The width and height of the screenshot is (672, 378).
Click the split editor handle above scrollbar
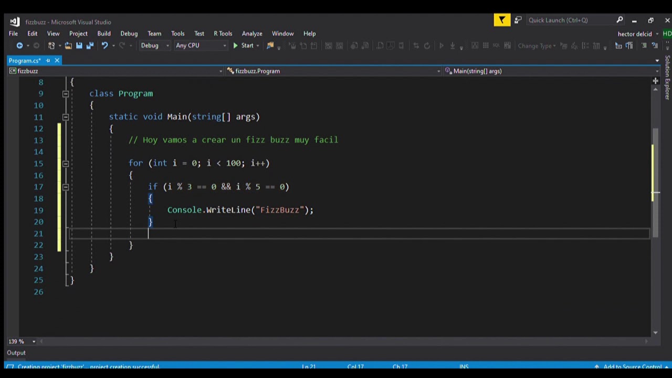click(655, 81)
